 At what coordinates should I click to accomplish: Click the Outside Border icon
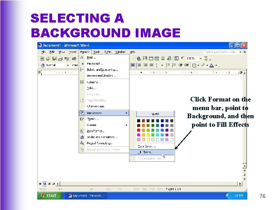[x=194, y=65]
